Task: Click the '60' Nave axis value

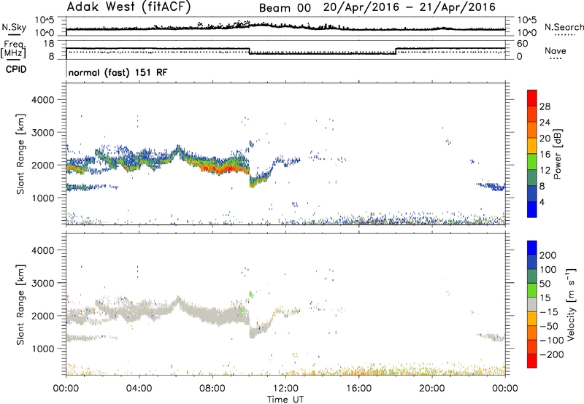Action: 523,44
